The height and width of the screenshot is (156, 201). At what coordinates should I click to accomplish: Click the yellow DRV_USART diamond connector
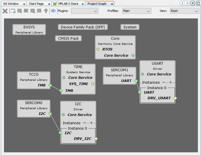coord(175,98)
